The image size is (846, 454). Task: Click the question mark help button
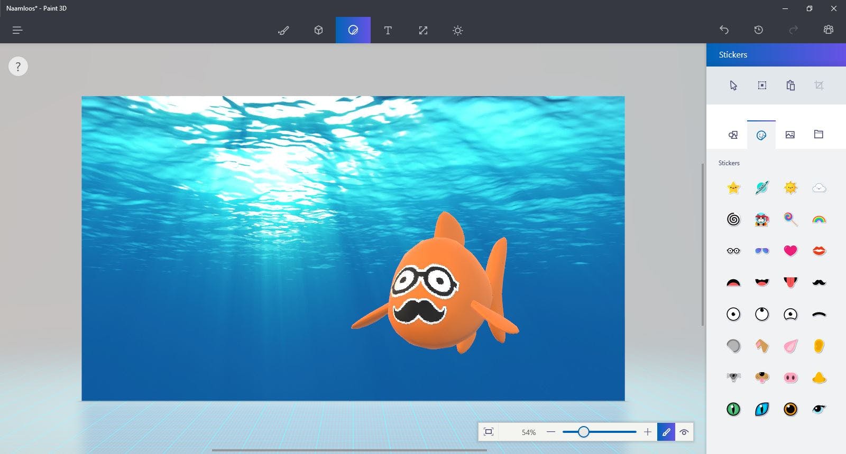tap(18, 67)
